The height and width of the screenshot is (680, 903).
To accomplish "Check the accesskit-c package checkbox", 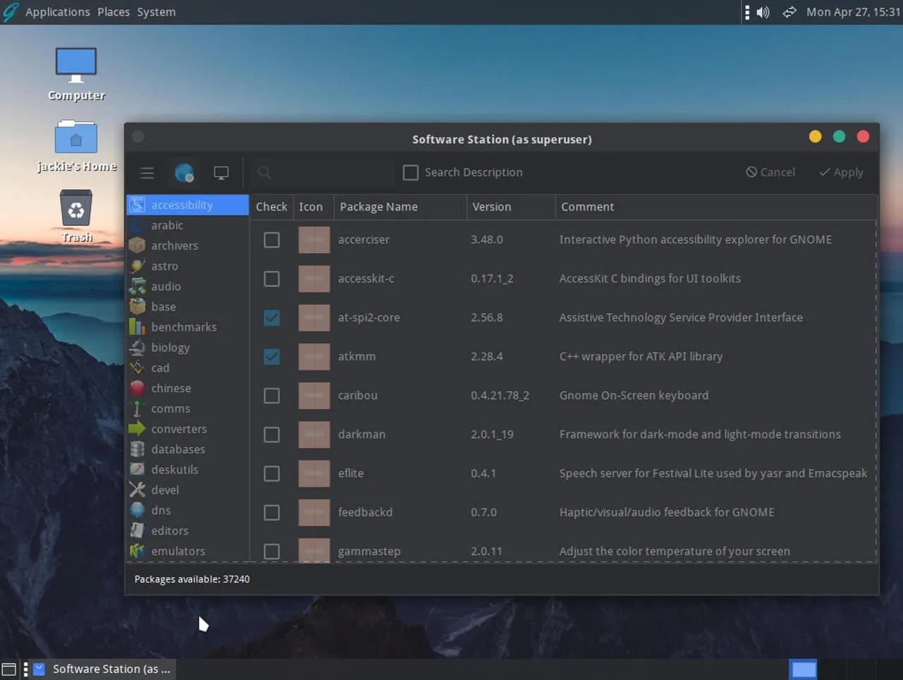I will [272, 279].
